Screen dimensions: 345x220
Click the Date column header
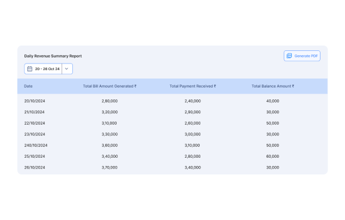[x=28, y=86]
